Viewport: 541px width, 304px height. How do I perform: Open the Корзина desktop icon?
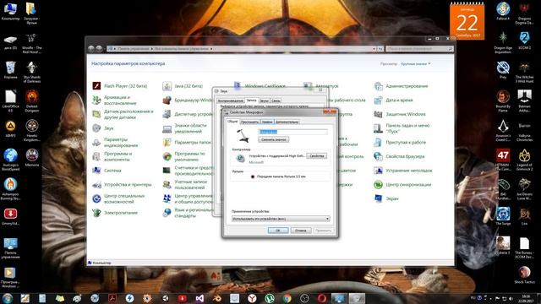(x=10, y=70)
